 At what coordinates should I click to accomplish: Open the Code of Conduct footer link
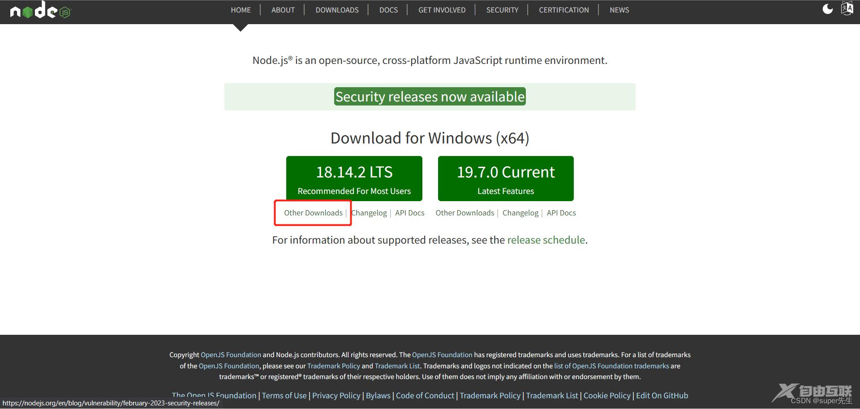425,396
